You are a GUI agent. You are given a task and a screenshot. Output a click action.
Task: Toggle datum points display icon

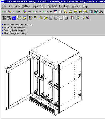[x=41, y=18]
